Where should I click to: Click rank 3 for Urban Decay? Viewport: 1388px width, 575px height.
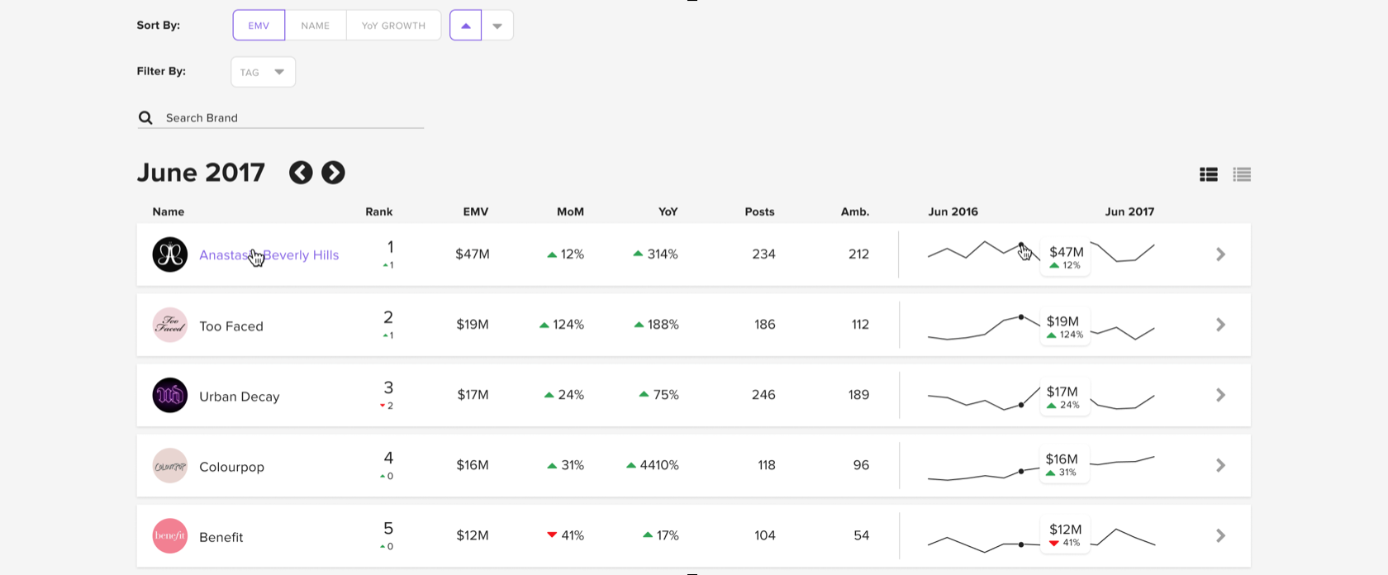(388, 388)
